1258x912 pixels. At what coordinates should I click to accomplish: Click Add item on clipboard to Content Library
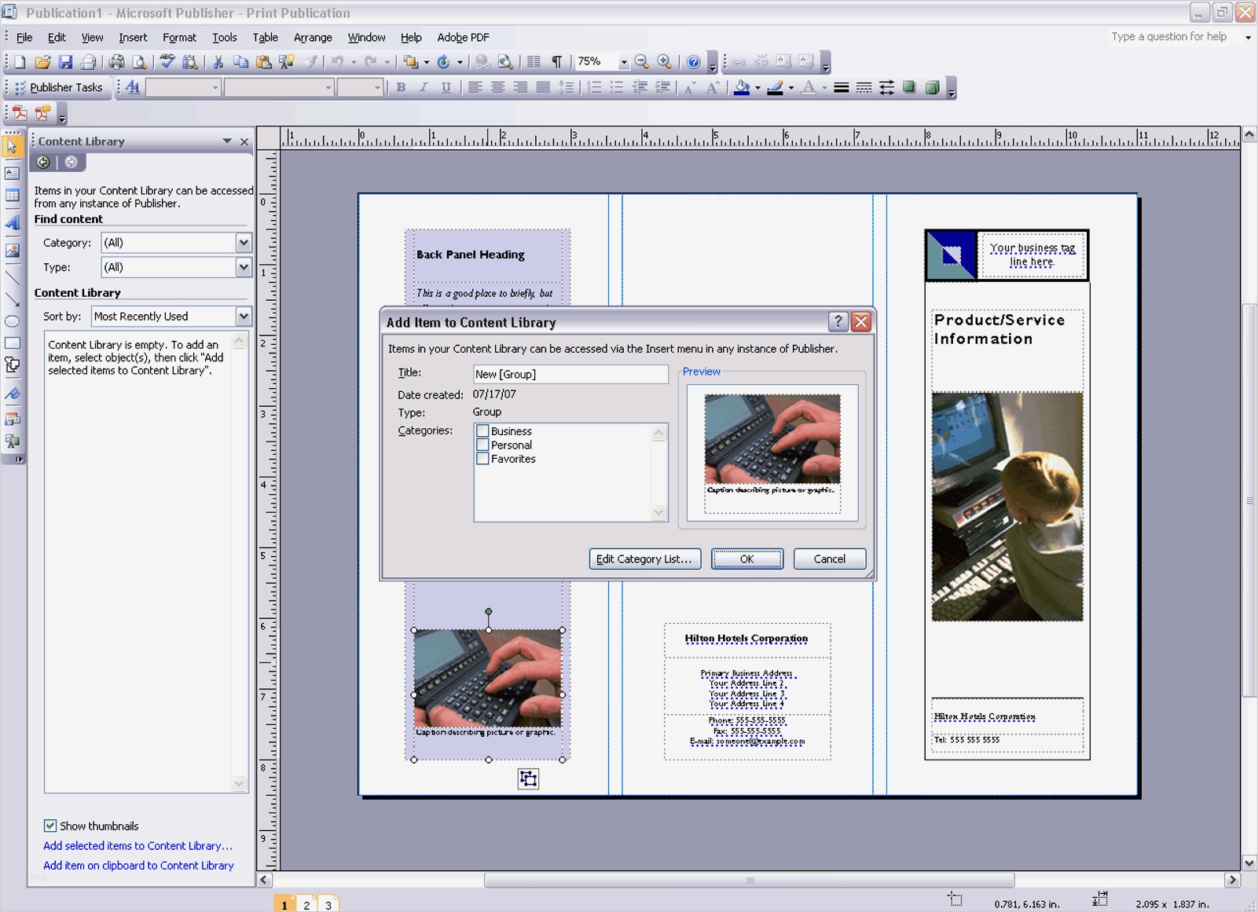tap(138, 865)
